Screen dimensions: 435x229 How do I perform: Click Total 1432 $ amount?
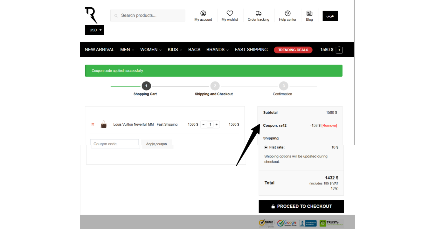(331, 178)
